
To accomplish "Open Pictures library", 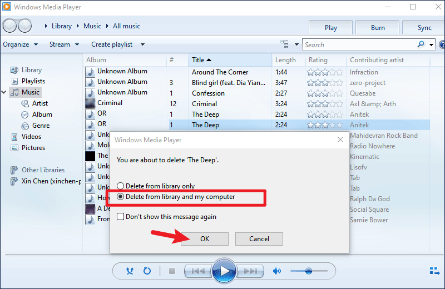I will click(33, 148).
